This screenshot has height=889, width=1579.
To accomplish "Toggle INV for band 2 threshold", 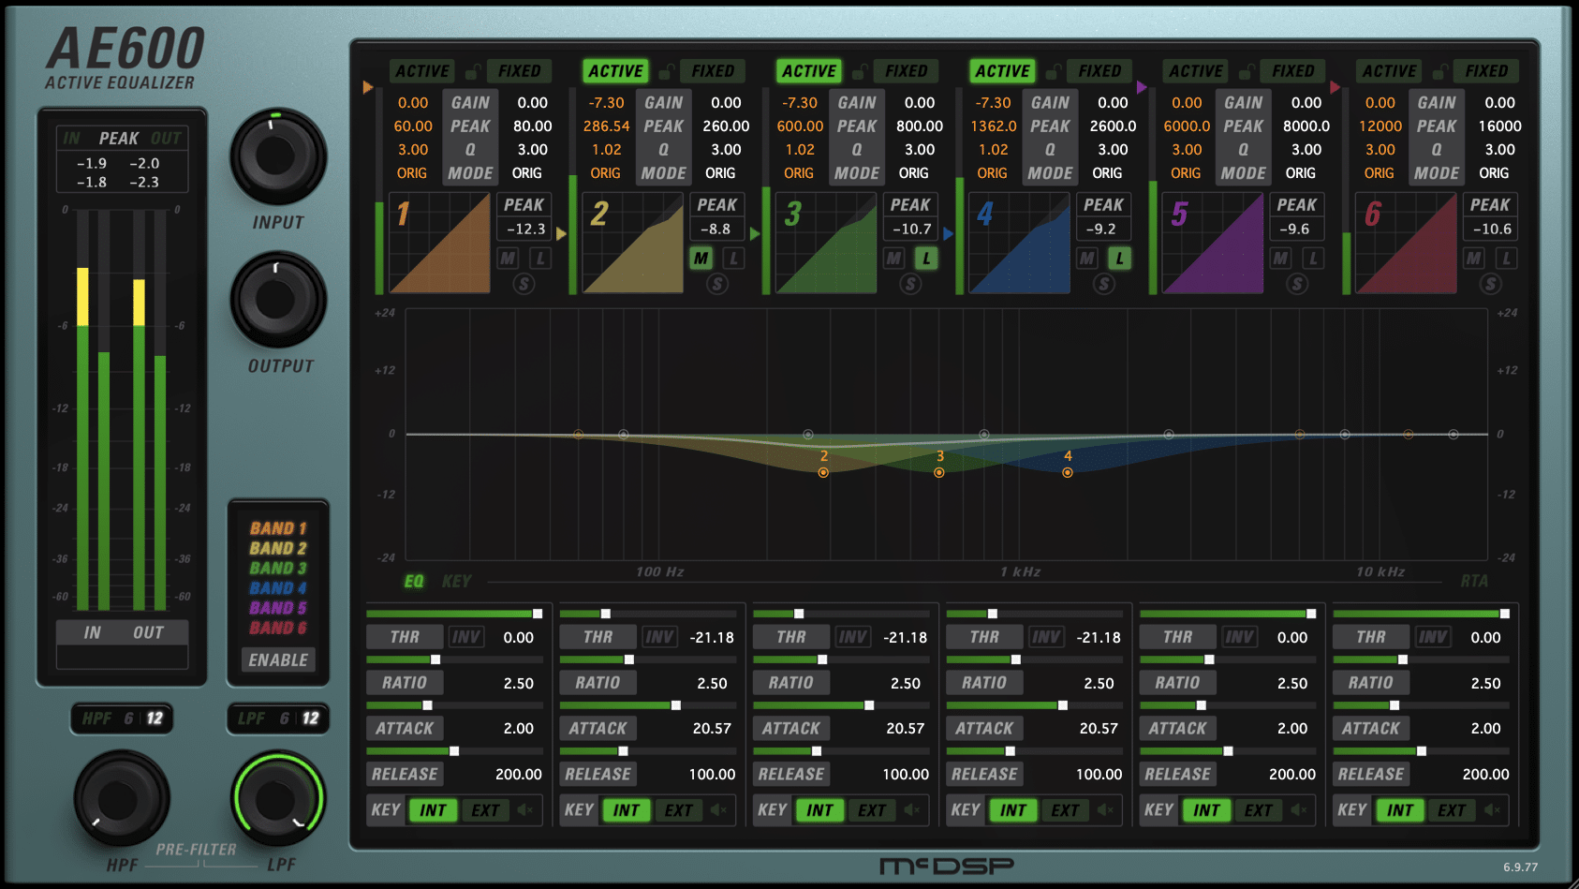I will tap(659, 637).
